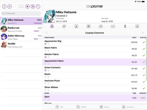The height and width of the screenshot is (110, 147).
Task: Open the more options circle icon
Action: pos(4,6)
